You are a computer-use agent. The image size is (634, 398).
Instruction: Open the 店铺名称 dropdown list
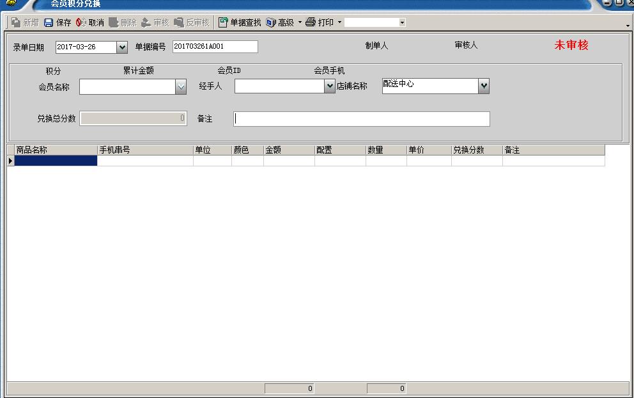484,86
